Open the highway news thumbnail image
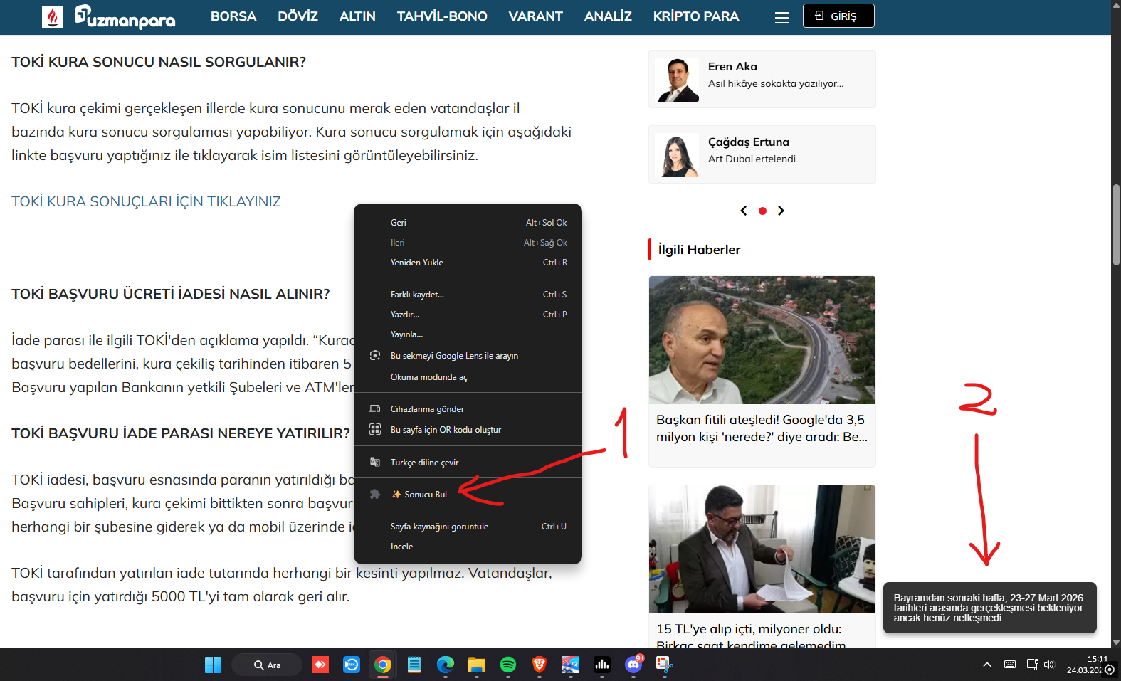This screenshot has height=681, width=1121. click(762, 340)
